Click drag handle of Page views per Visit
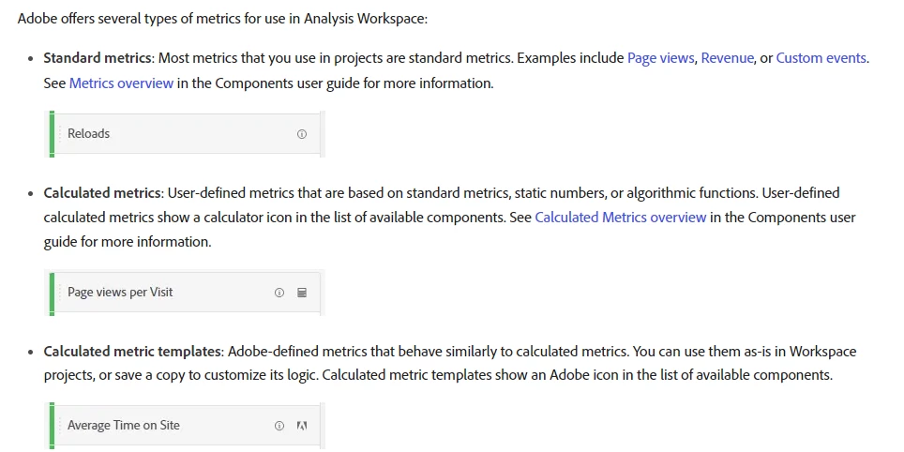This screenshot has width=904, height=452. coord(59,293)
